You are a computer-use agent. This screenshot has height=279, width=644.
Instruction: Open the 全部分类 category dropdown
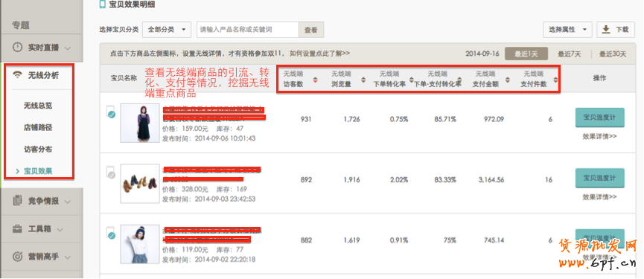[x=167, y=30]
